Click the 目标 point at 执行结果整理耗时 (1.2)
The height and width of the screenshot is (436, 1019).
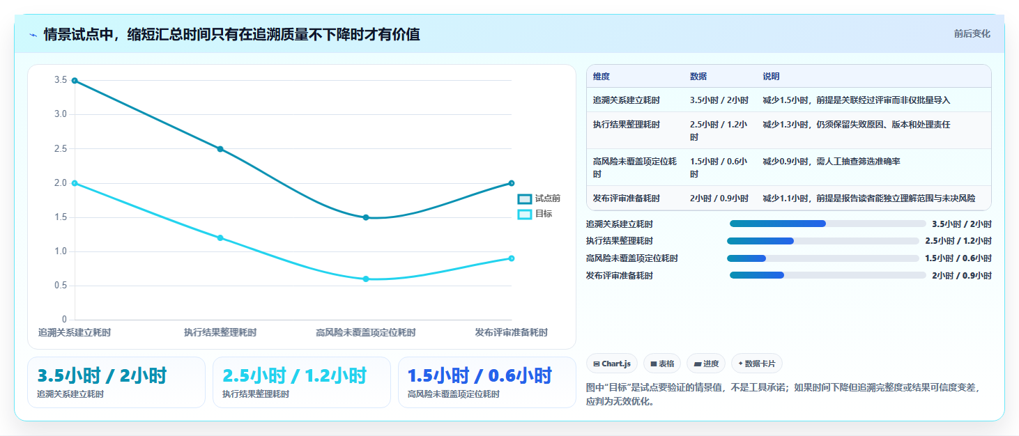(x=220, y=238)
